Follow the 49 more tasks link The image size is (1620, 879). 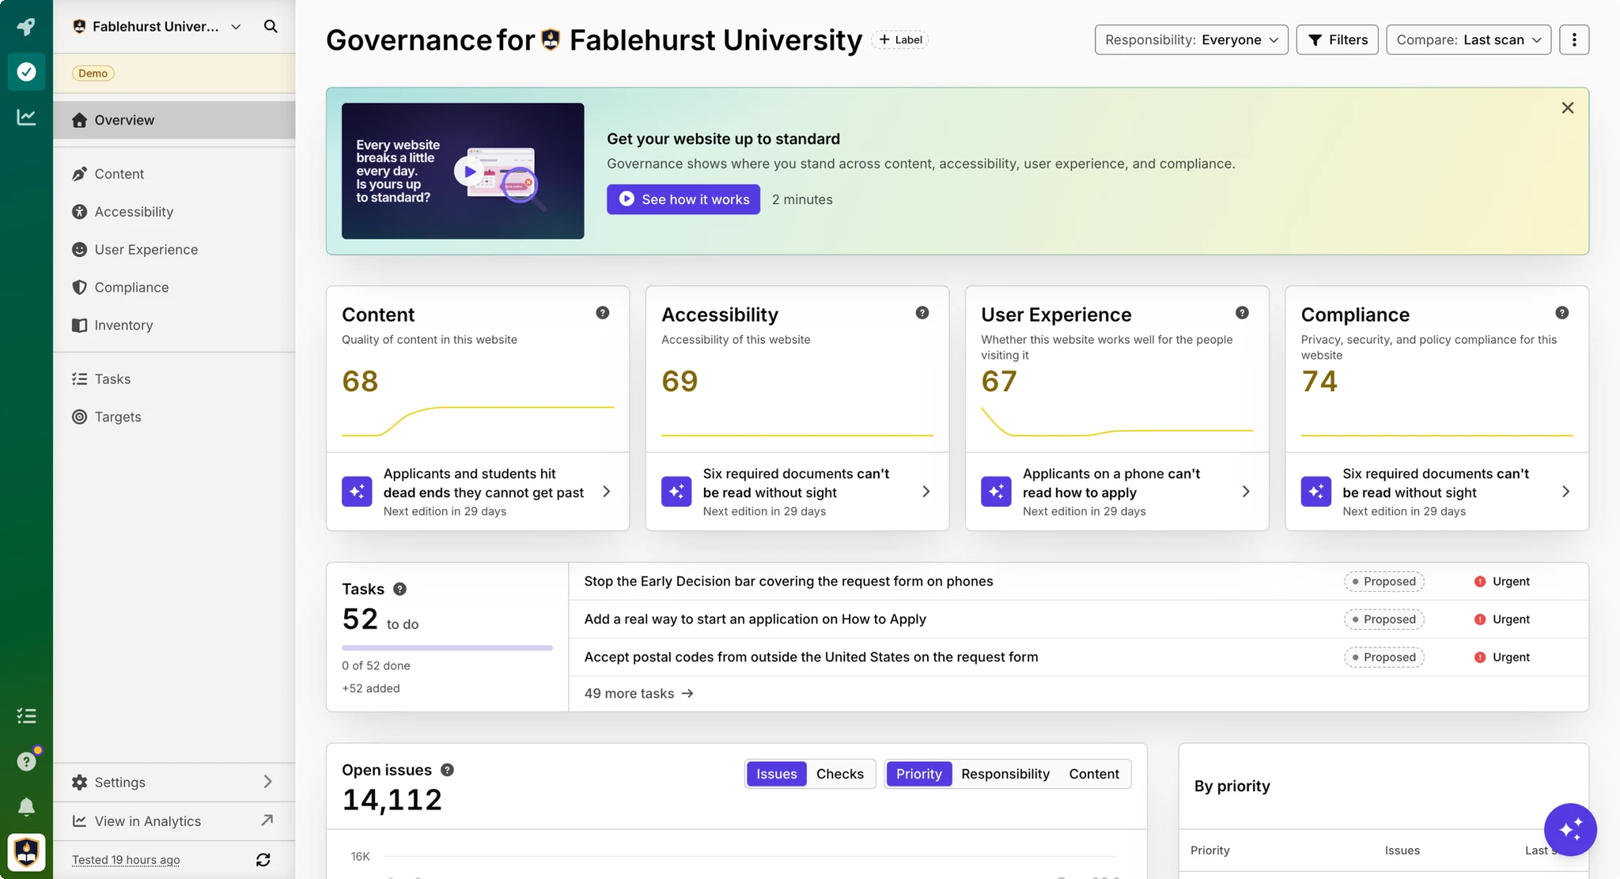[638, 693]
